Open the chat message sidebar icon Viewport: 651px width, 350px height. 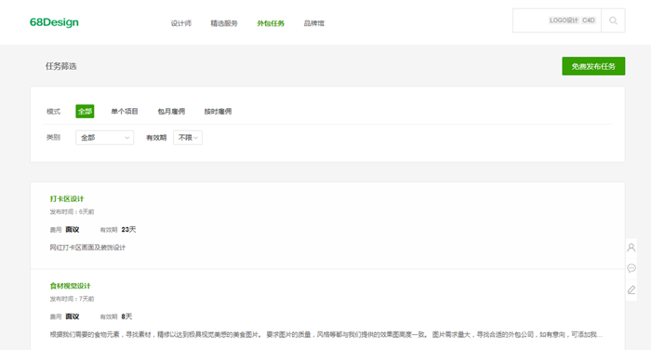[631, 268]
